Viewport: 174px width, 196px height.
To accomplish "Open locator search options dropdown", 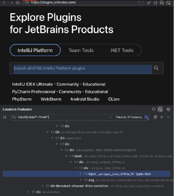I will [x=14, y=117].
